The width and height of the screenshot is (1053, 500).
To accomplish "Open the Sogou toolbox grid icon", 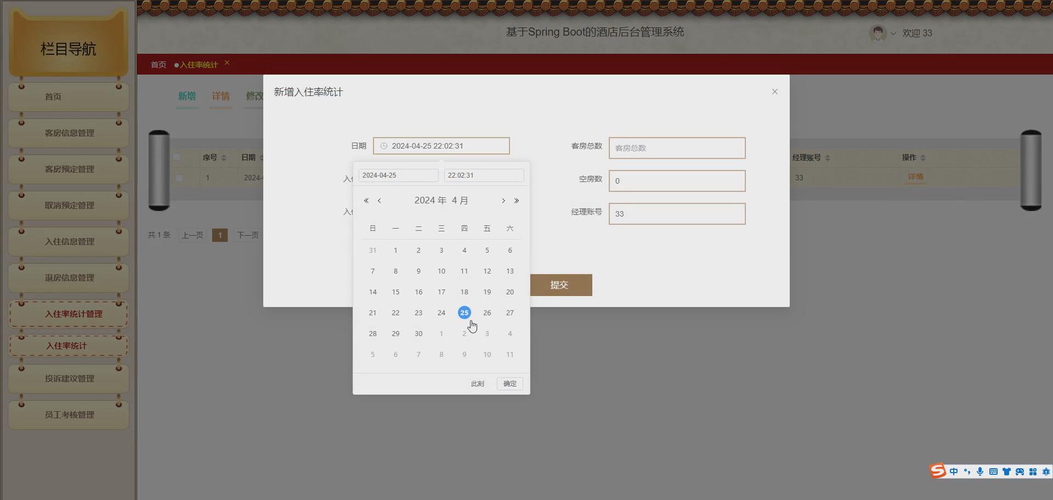I will pyautogui.click(x=1033, y=471).
